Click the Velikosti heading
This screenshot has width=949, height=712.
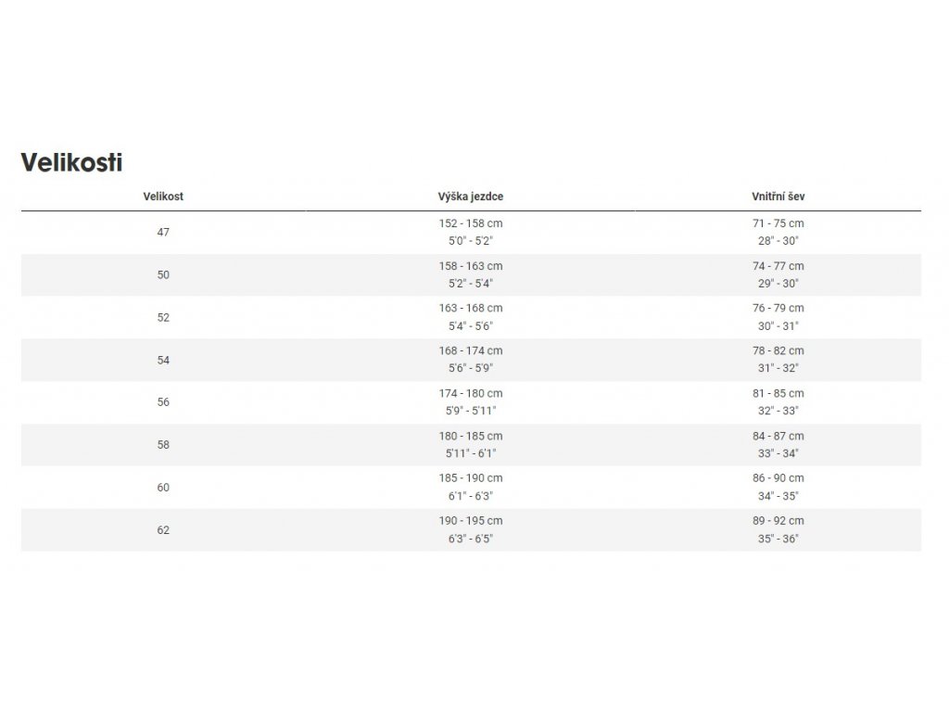(x=71, y=162)
